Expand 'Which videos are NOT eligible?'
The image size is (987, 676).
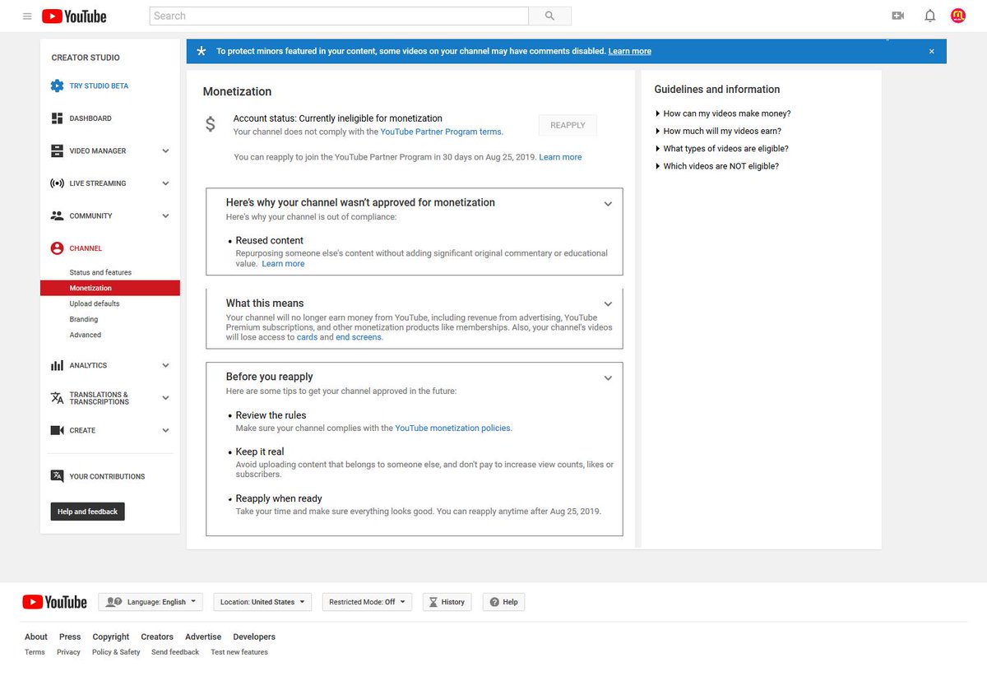coord(716,166)
